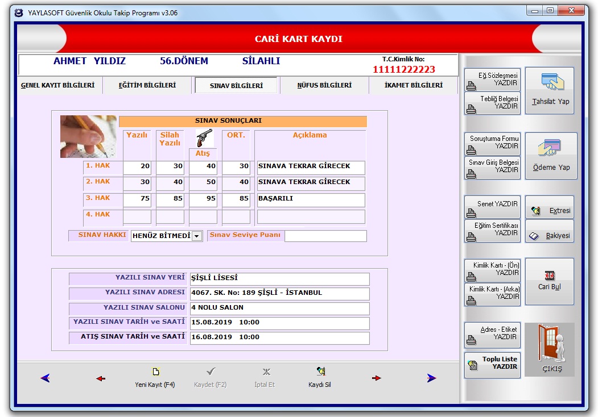Click 3. HAK ORT. average field
Screen dimensions: 598x417
(236, 199)
